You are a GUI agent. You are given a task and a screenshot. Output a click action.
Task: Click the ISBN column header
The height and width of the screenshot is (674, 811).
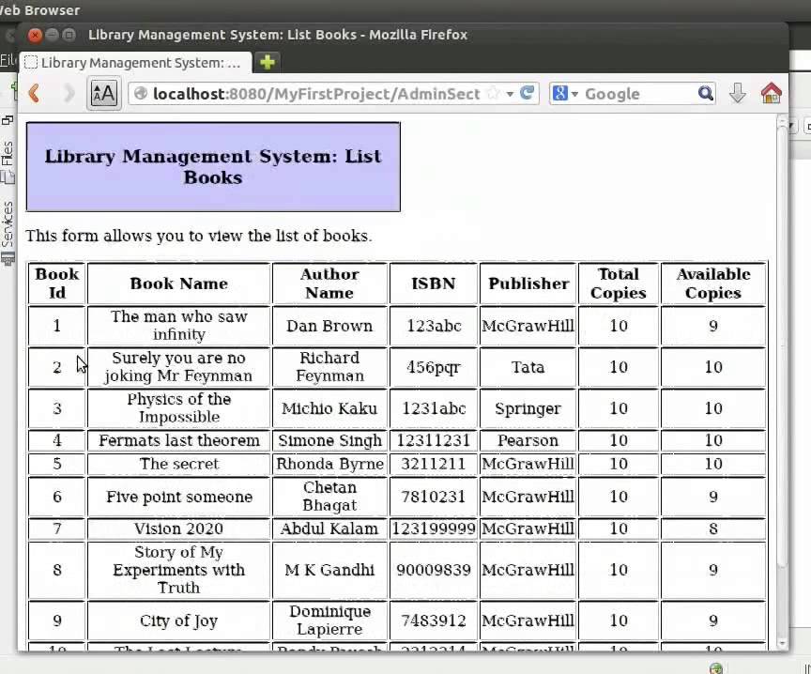(434, 283)
